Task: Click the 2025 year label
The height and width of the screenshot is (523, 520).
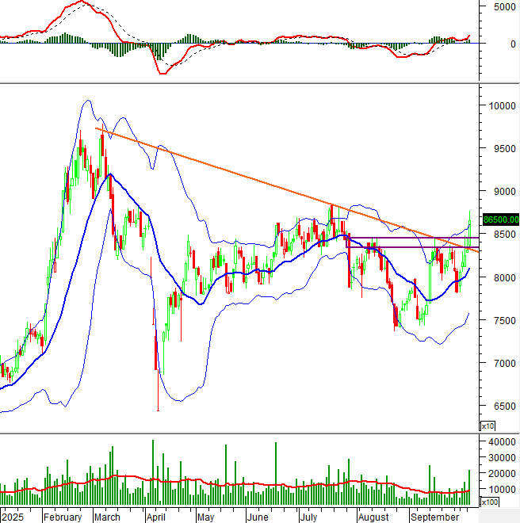Action: (13, 517)
